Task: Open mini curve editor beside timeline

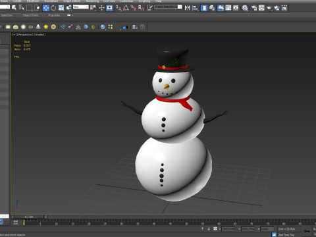Action: (x=16, y=222)
